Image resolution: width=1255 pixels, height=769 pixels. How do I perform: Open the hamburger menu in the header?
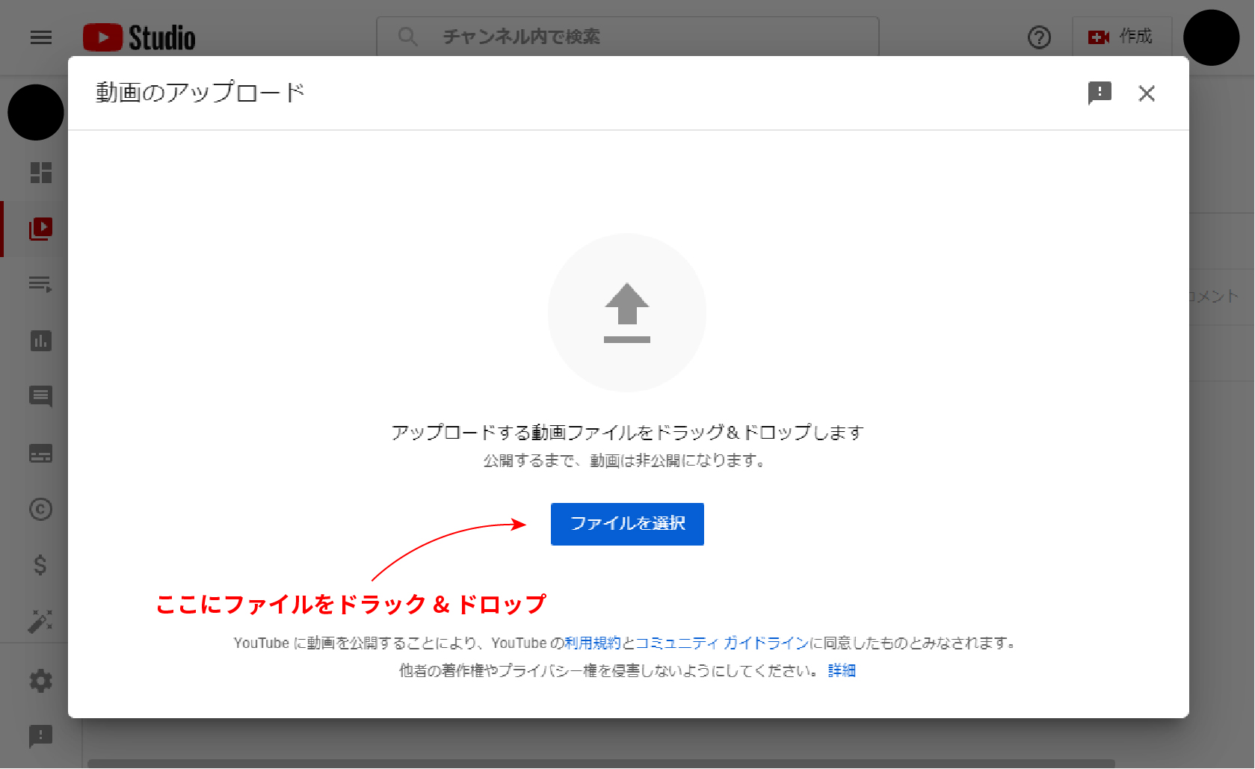click(x=41, y=37)
